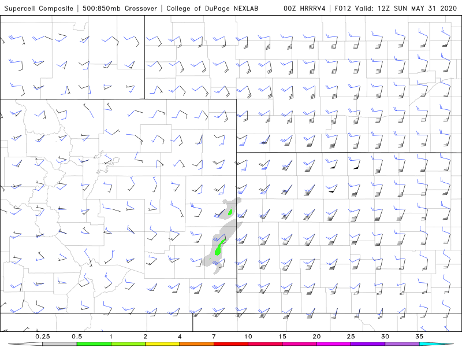Viewport: 462px width, 347px height.
Task: Click the yellow-green 1–2 legend swatch
Action: 128,344
